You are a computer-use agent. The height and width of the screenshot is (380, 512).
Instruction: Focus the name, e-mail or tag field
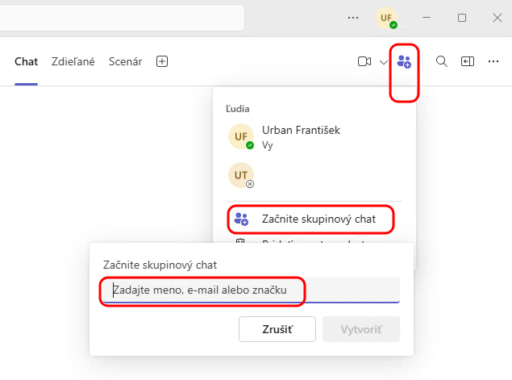coord(252,290)
